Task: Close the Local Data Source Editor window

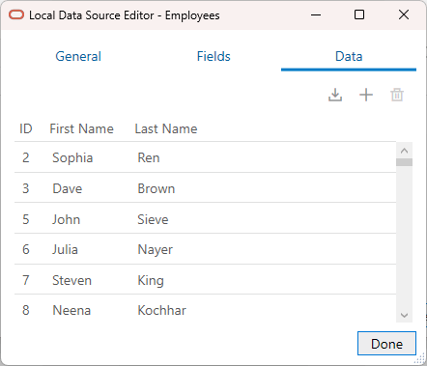Action: click(x=404, y=14)
